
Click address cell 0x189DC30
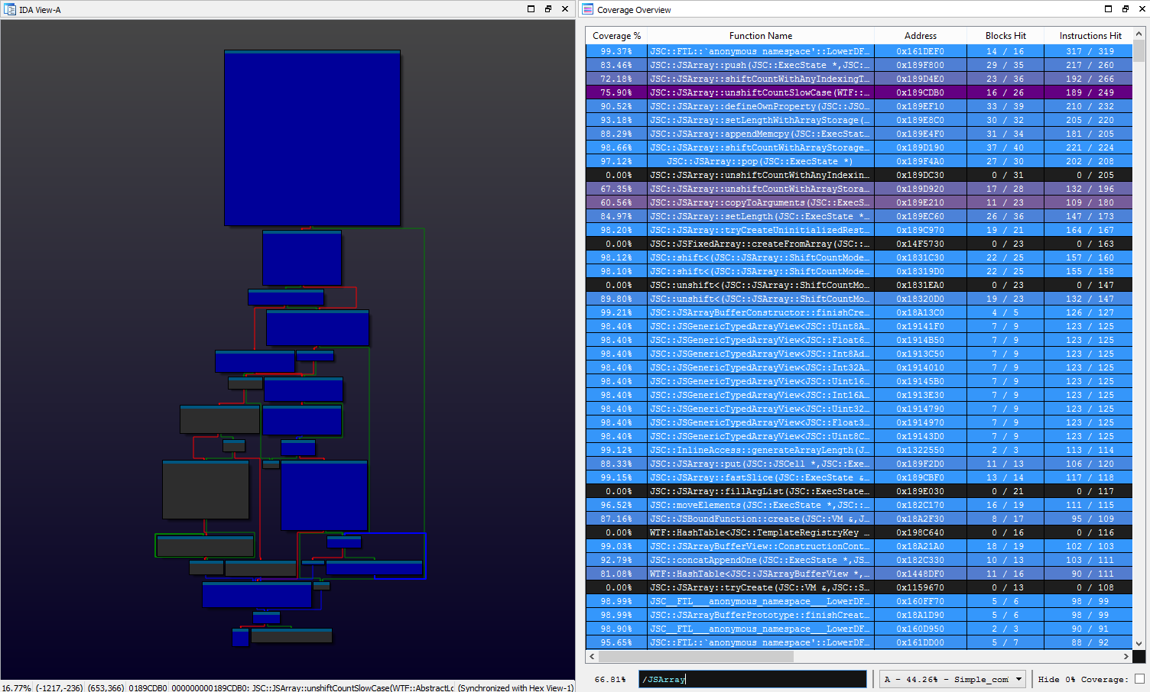click(920, 175)
